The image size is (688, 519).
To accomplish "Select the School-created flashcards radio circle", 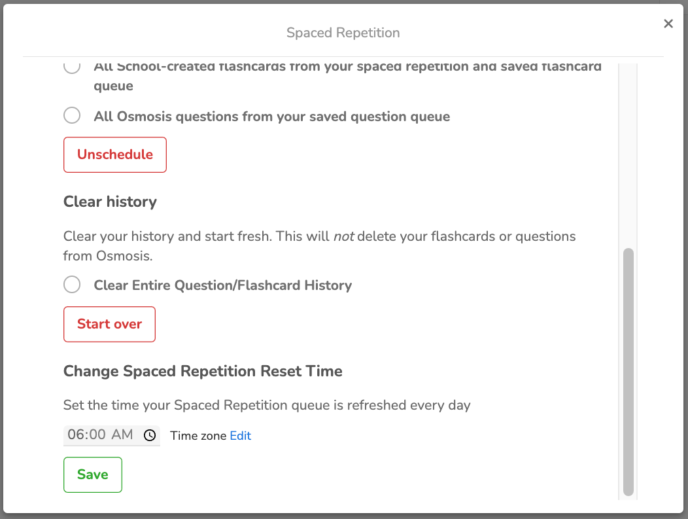I will pos(72,67).
